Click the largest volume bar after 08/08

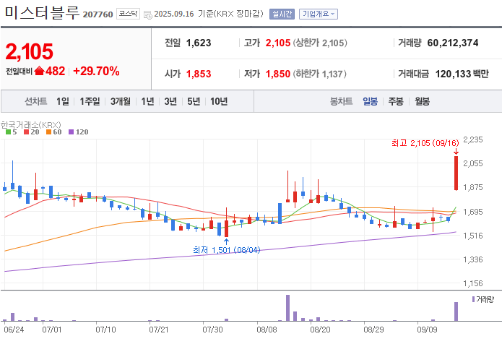pyautogui.click(x=287, y=308)
